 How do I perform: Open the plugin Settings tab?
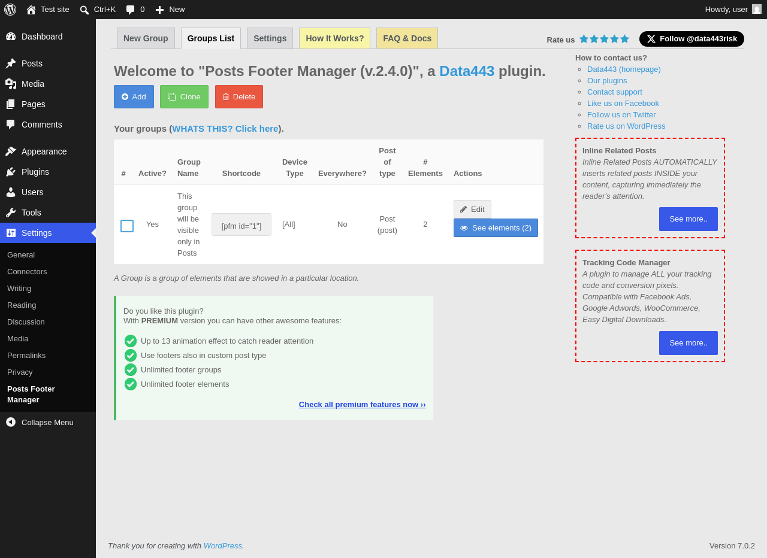coord(270,38)
